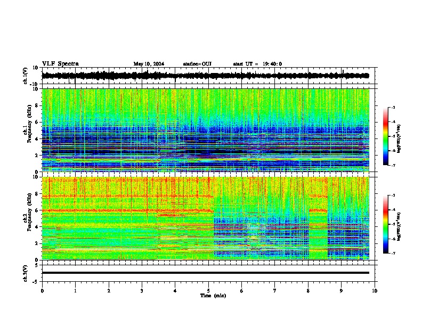Image resolution: width=422 pixels, height=326 pixels.
Task: Click the 'ch.3(V)' axis label
Action: pos(25,274)
